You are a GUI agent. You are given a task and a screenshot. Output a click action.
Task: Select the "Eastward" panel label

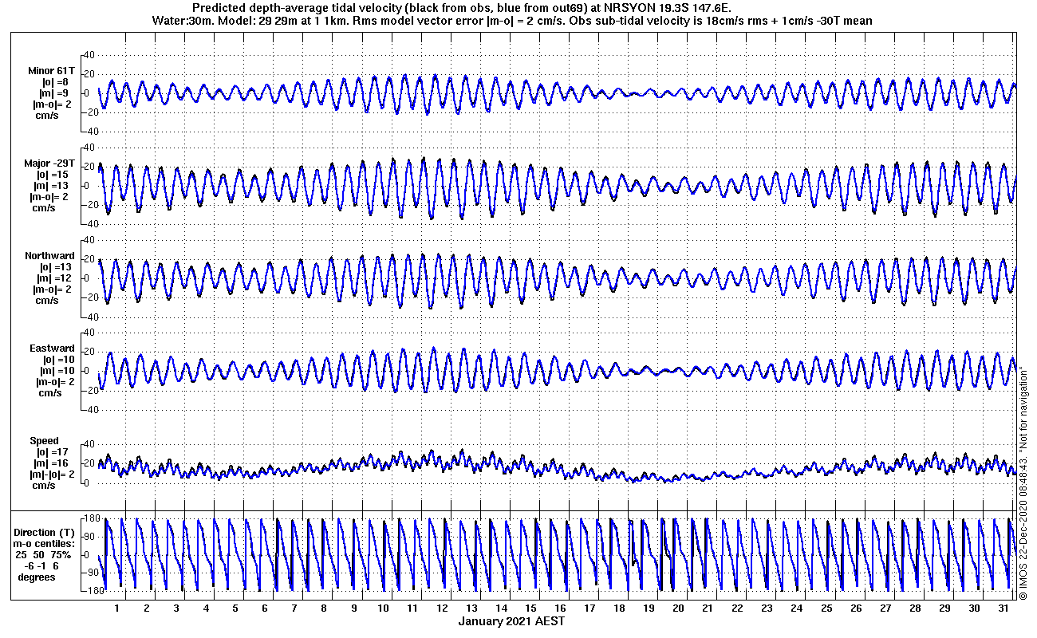(52, 349)
